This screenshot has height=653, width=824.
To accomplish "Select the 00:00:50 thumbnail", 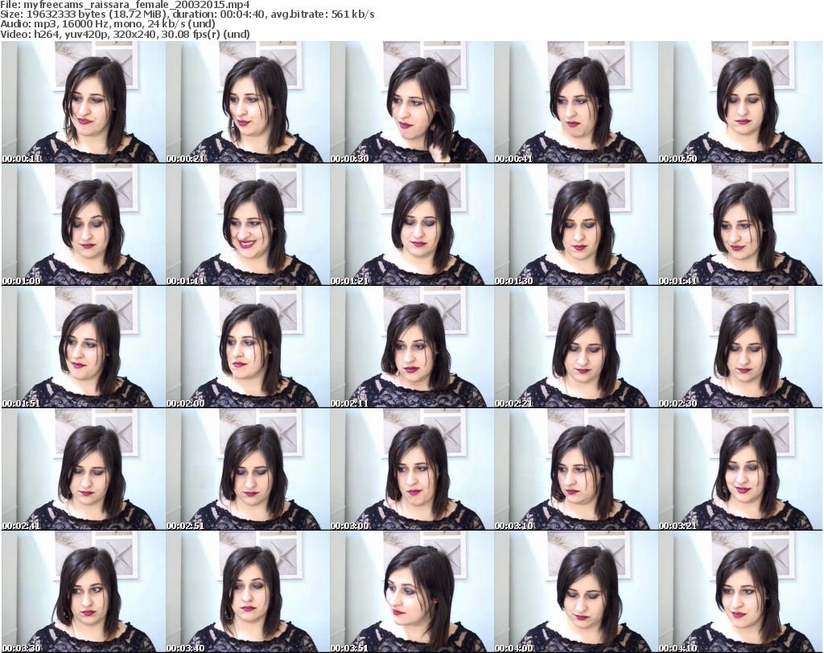I will click(740, 102).
